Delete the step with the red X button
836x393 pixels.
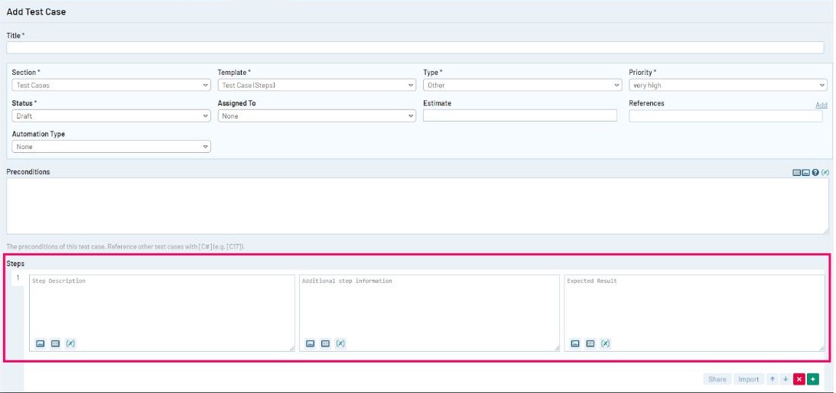pyautogui.click(x=799, y=379)
